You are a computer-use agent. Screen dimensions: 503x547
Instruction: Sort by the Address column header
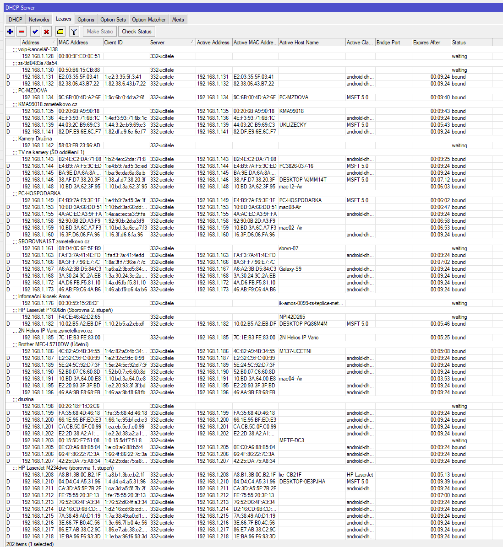pyautogui.click(x=38, y=43)
